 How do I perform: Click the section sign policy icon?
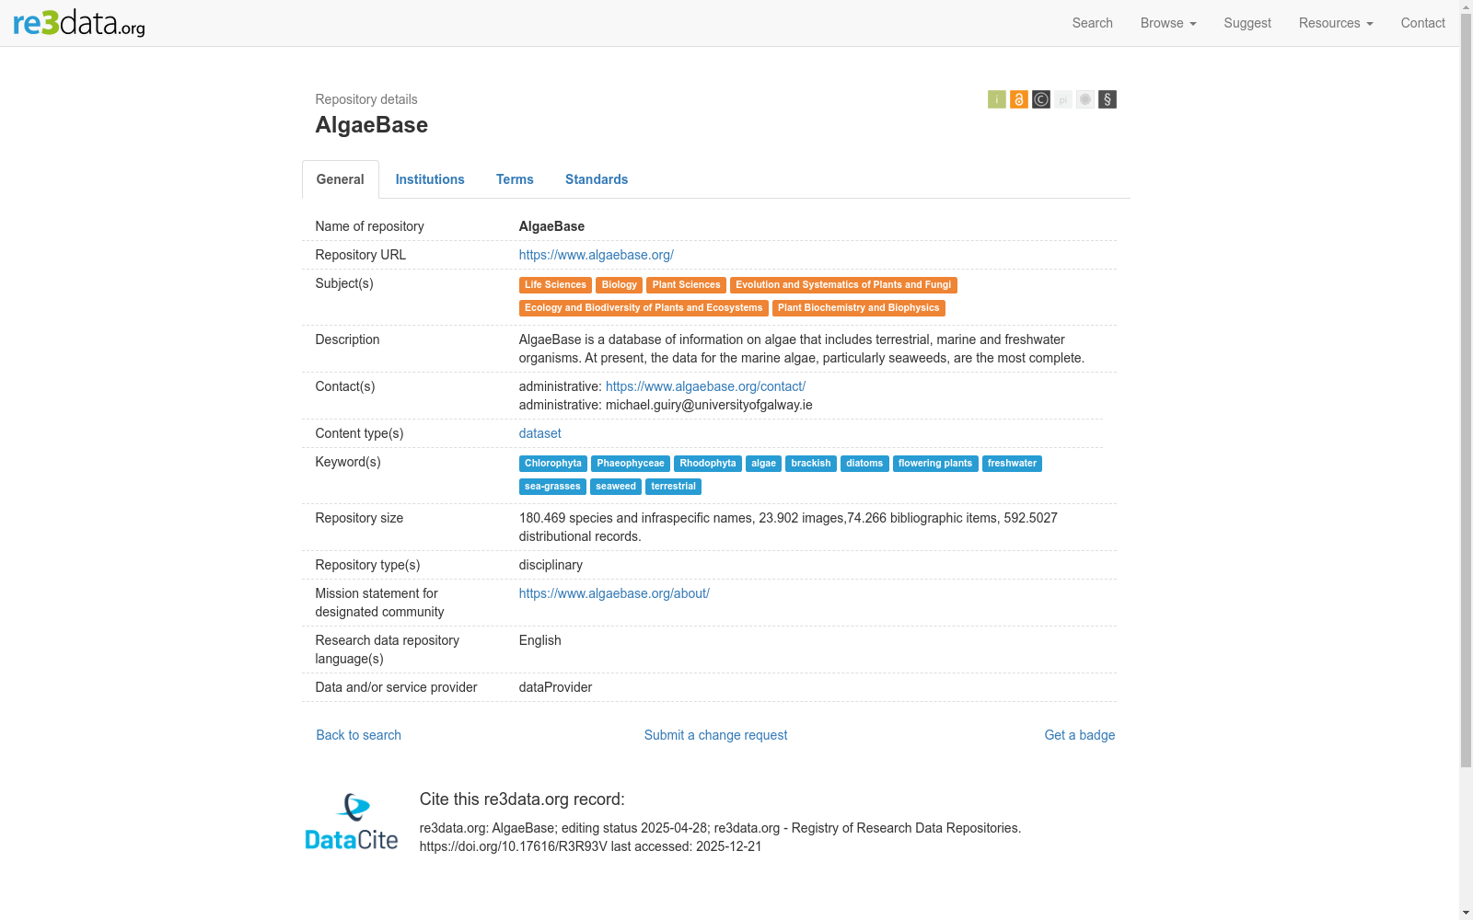pyautogui.click(x=1107, y=99)
